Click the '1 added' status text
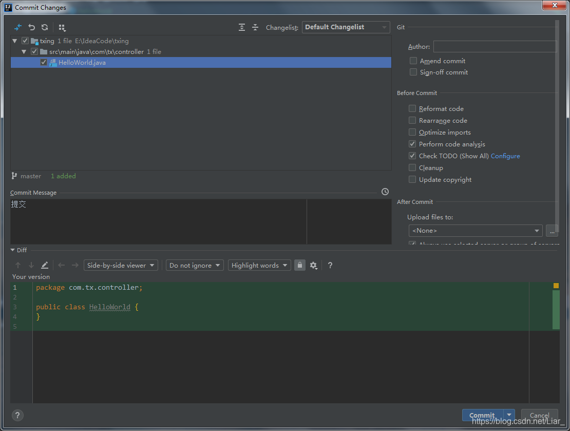570x431 pixels. pos(63,176)
